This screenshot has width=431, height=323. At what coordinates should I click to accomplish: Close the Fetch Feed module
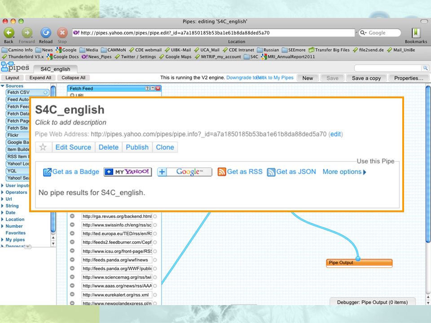pos(158,88)
